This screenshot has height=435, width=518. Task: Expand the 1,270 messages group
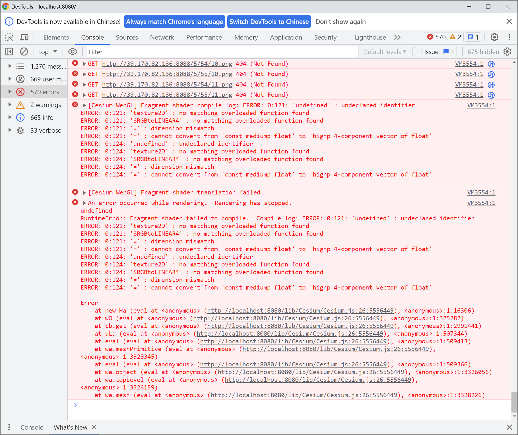tap(10, 66)
